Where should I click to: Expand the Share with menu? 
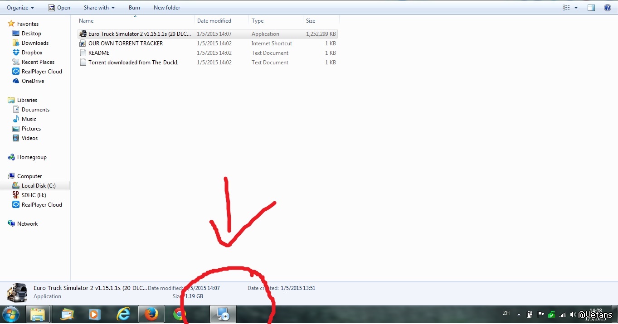[x=99, y=8]
